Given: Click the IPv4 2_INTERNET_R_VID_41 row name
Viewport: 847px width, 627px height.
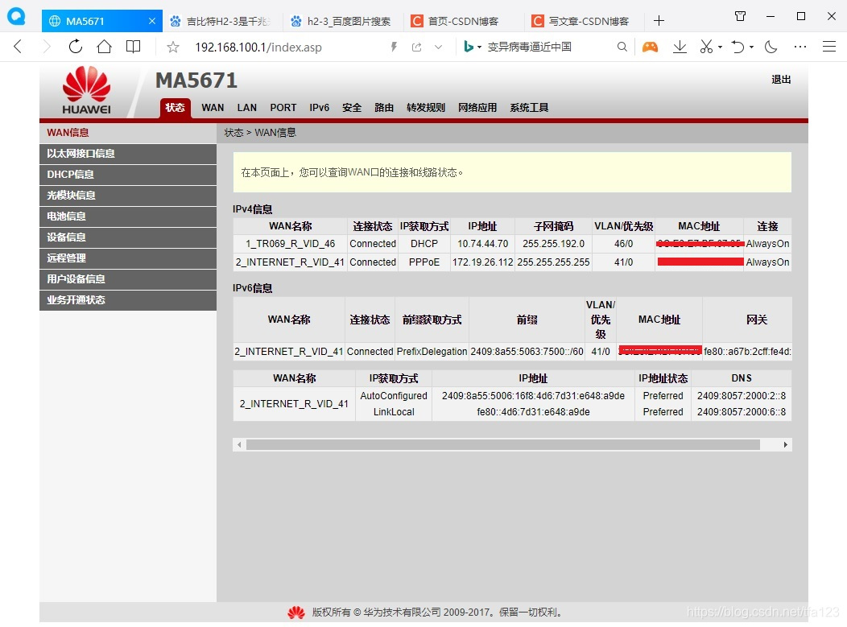Looking at the screenshot, I should click(290, 262).
